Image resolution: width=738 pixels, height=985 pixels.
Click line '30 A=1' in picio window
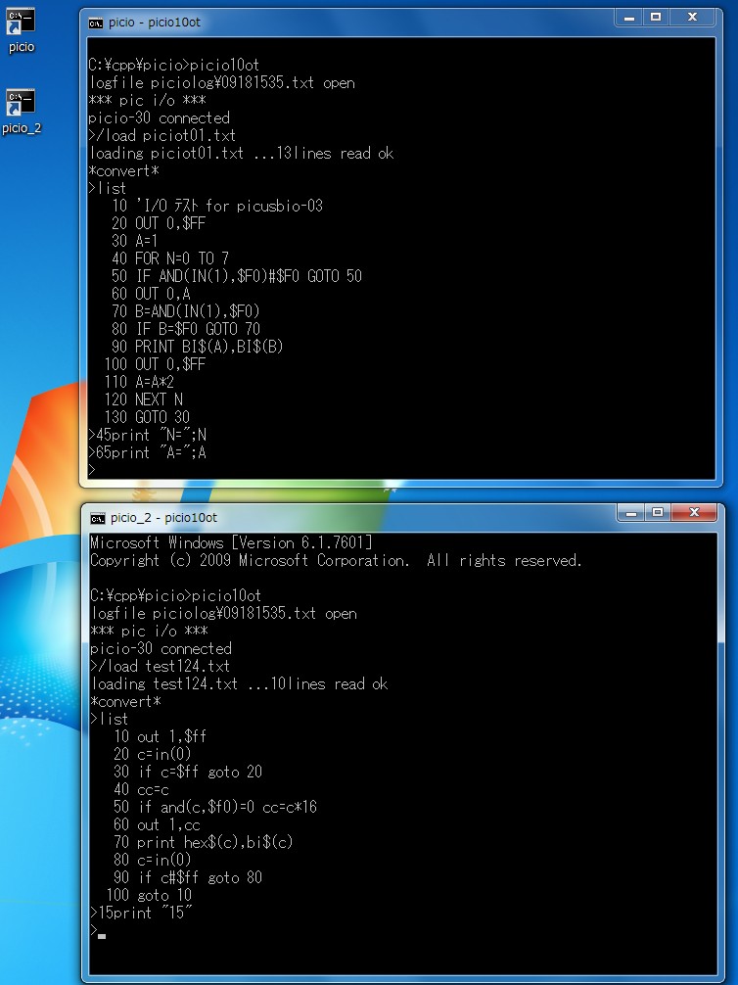click(135, 241)
